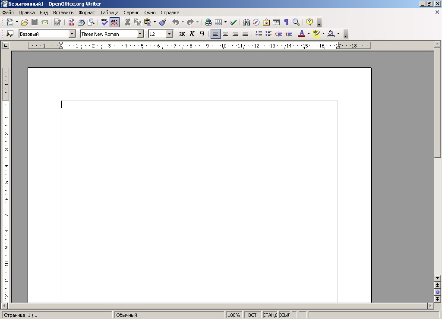Toggle bold formatting Ж button

coord(182,34)
